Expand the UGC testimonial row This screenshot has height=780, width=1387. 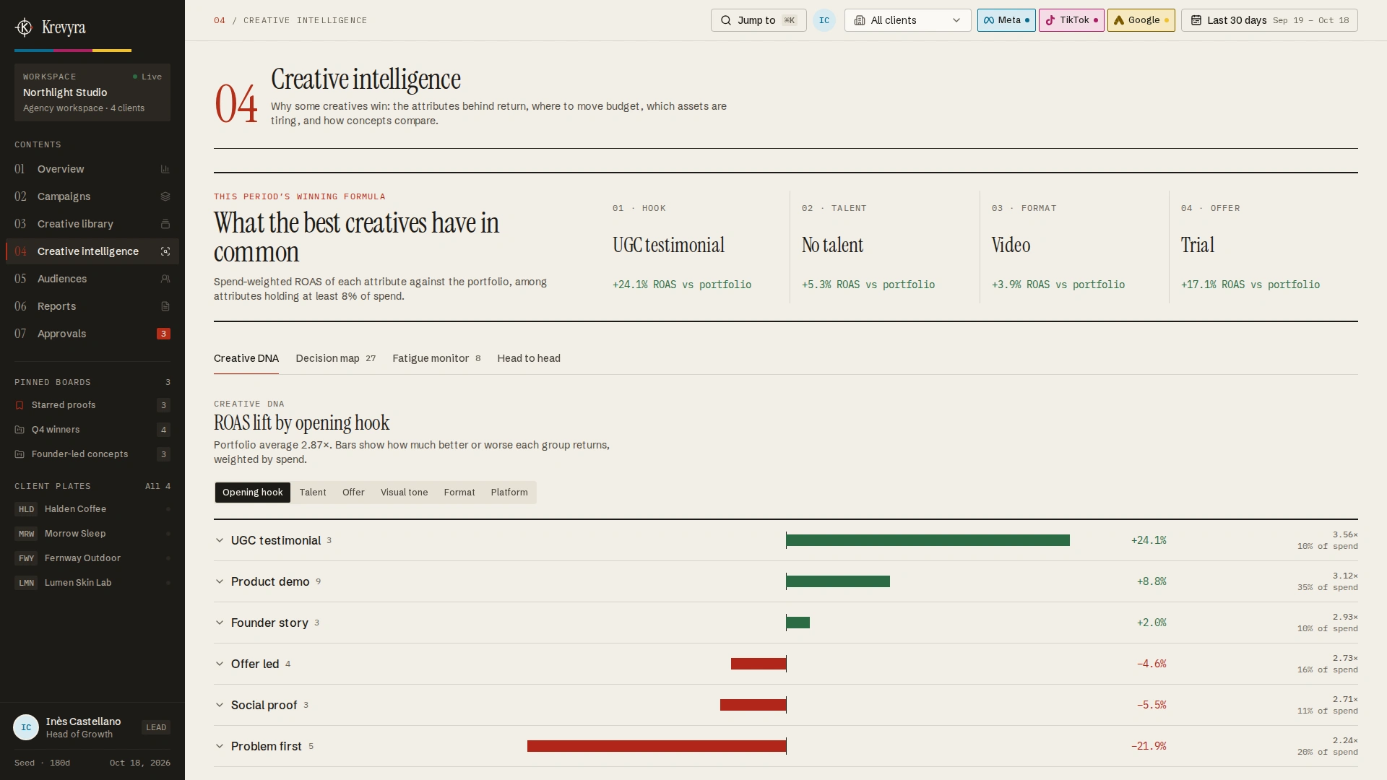(x=786, y=540)
